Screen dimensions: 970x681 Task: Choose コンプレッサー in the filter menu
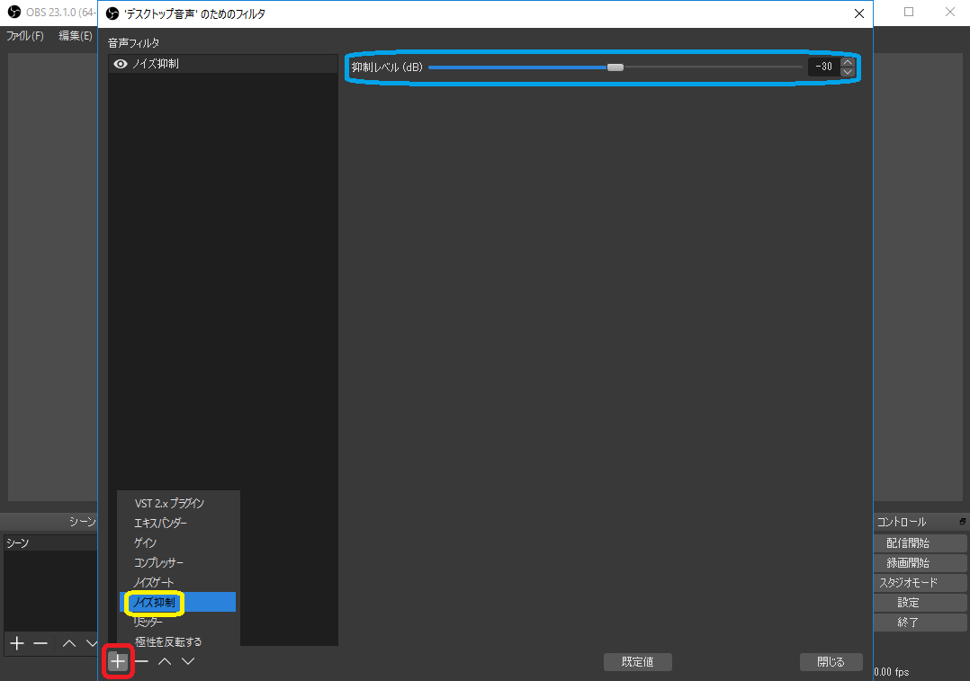click(x=158, y=562)
